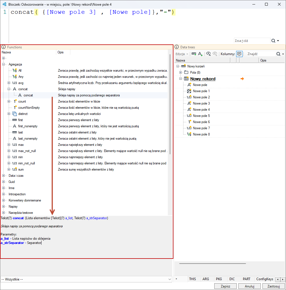Click the Anuluj button
This screenshot has height=290, width=286.
point(250,286)
